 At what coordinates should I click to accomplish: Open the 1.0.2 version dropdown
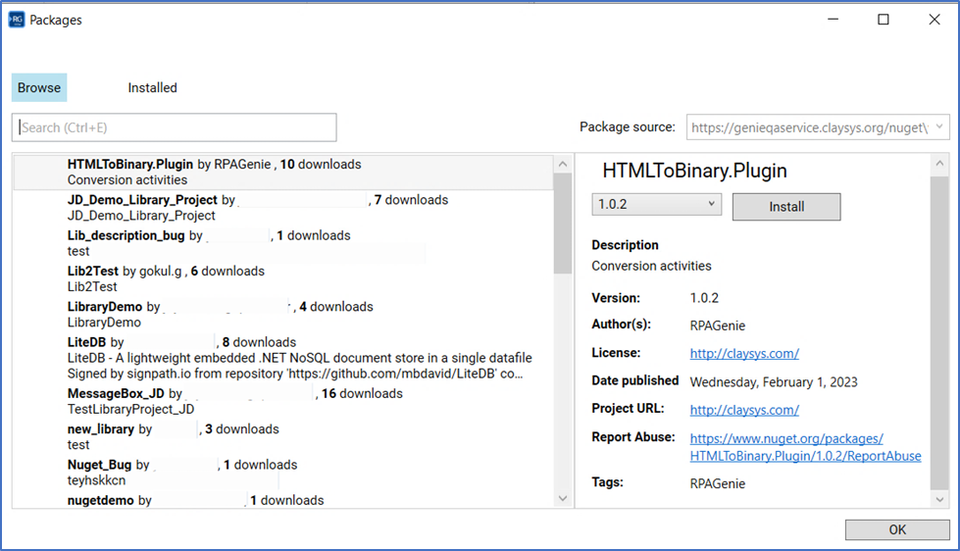656,205
